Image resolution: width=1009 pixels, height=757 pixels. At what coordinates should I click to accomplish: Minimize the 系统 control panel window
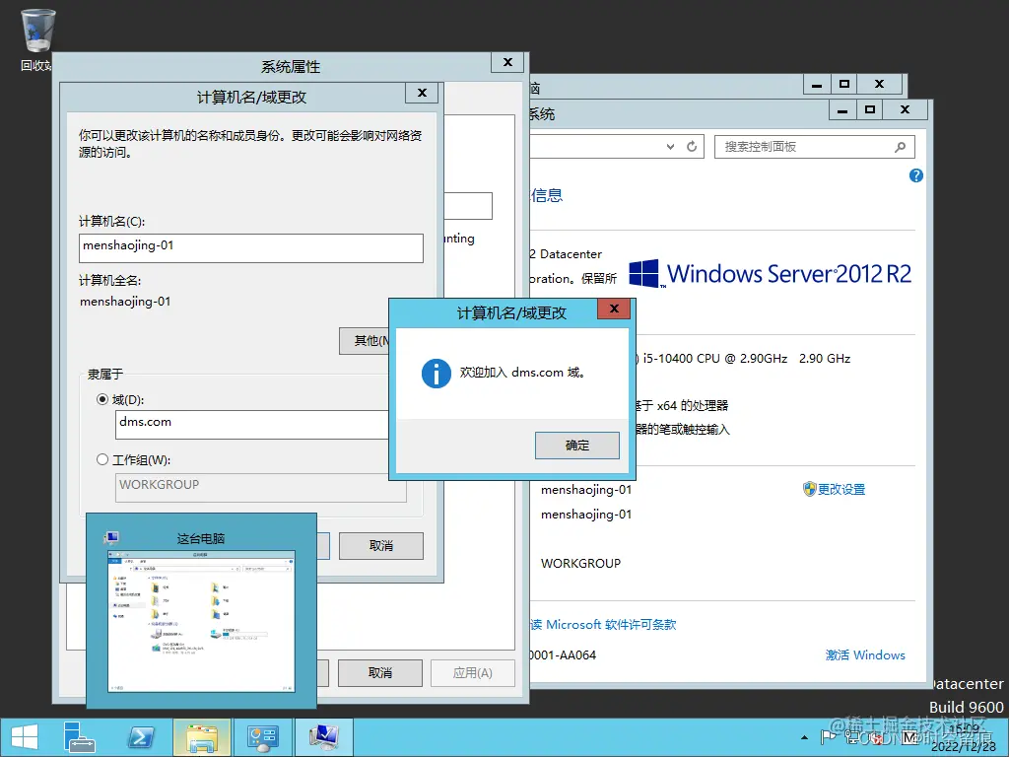tap(842, 110)
